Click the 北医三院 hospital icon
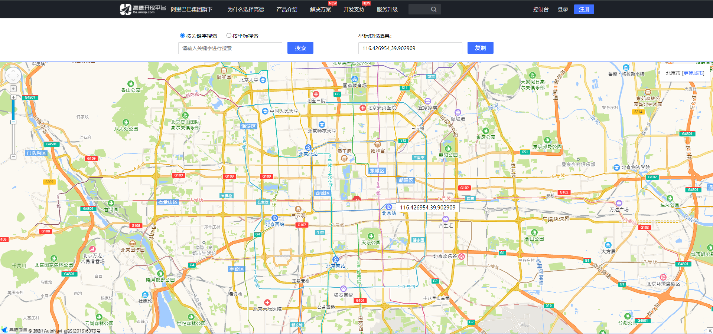713x334 pixels. (316, 94)
